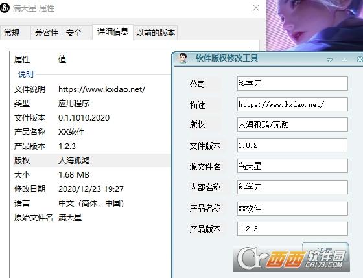Click the 公司 input field
Image resolution: width=363 pixels, height=278 pixels.
[x=292, y=84]
